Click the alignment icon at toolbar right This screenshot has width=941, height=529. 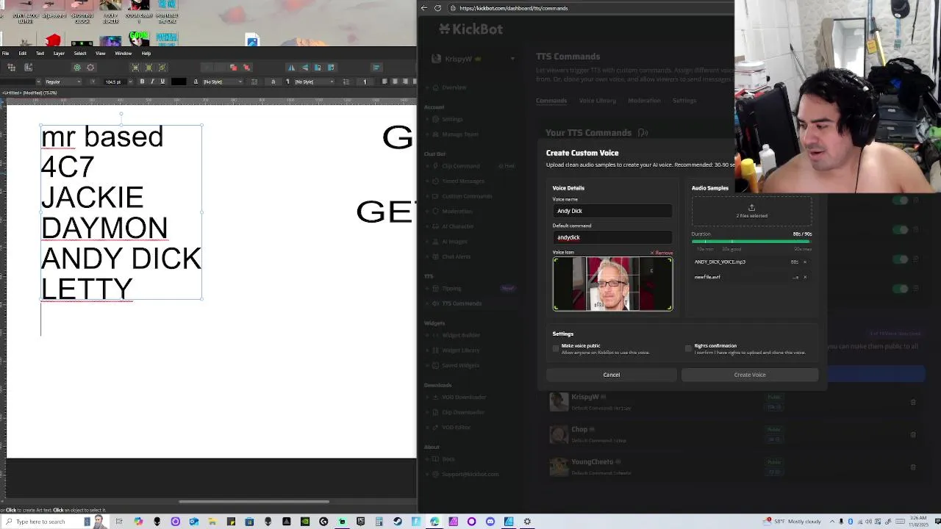point(376,68)
